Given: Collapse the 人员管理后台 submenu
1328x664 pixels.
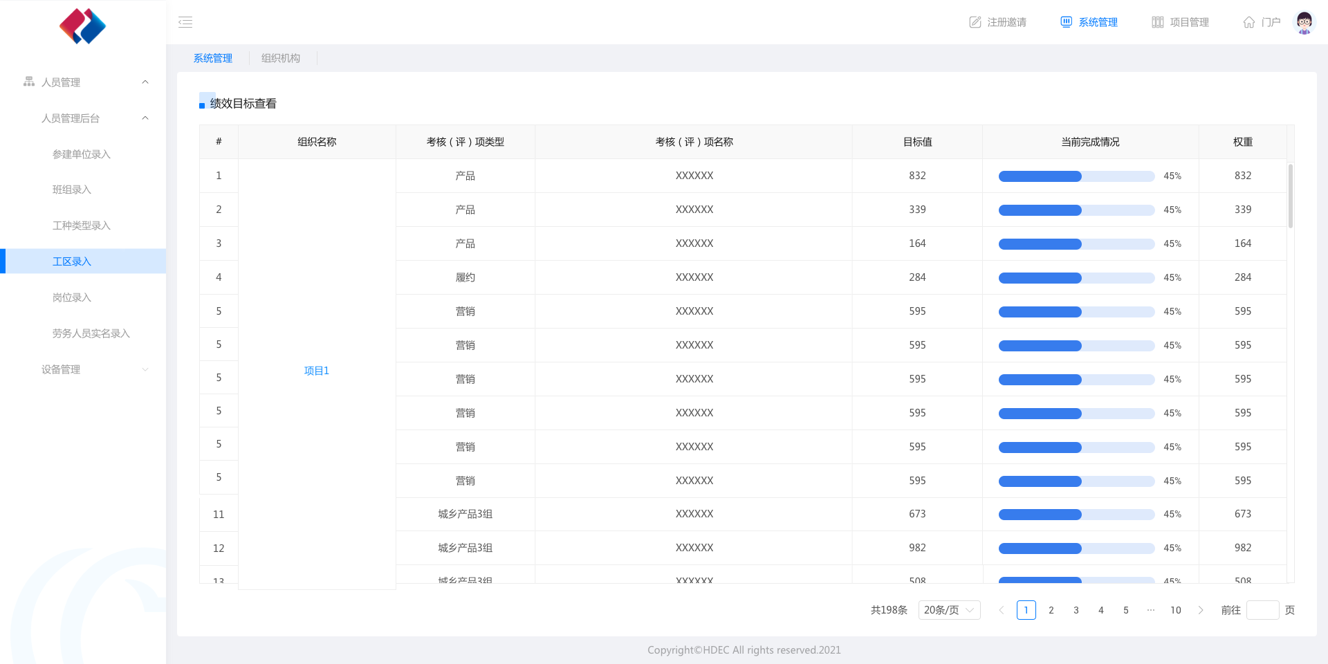Looking at the screenshot, I should pos(145,118).
